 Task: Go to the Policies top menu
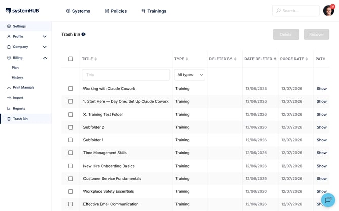(x=116, y=11)
